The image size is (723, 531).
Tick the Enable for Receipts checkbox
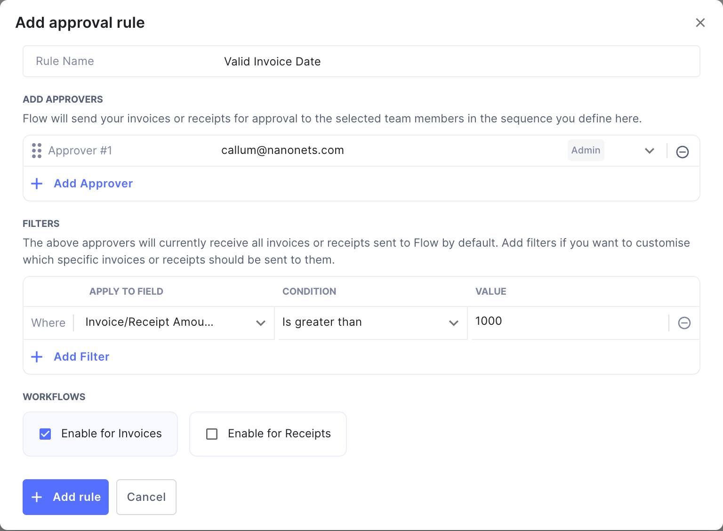pyautogui.click(x=212, y=434)
